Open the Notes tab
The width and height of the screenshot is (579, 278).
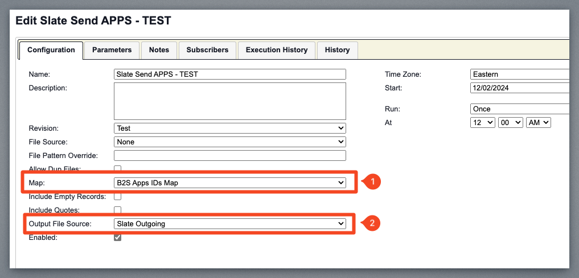pos(159,50)
